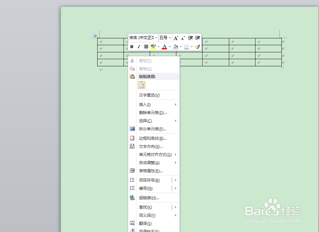Open 表格属性 from the context menu
Viewport: 319px width, 232px height.
pyautogui.click(x=151, y=171)
